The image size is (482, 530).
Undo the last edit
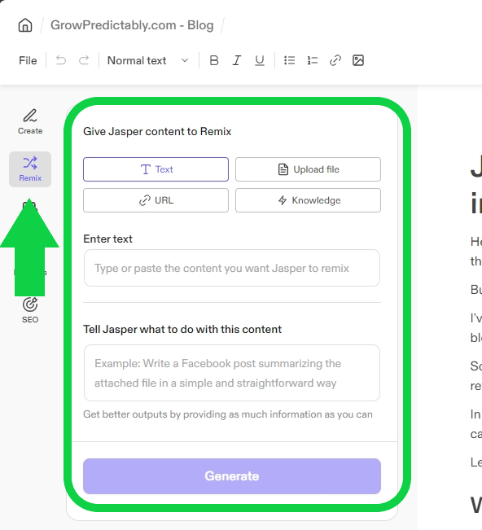[x=61, y=60]
